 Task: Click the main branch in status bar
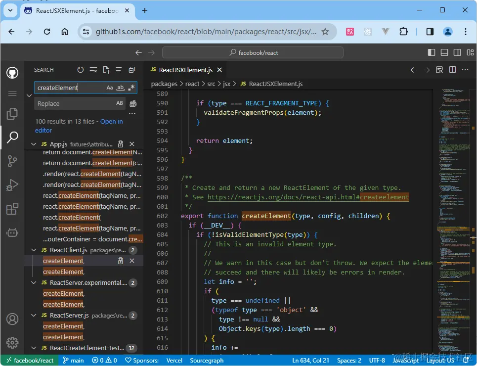click(x=73, y=361)
